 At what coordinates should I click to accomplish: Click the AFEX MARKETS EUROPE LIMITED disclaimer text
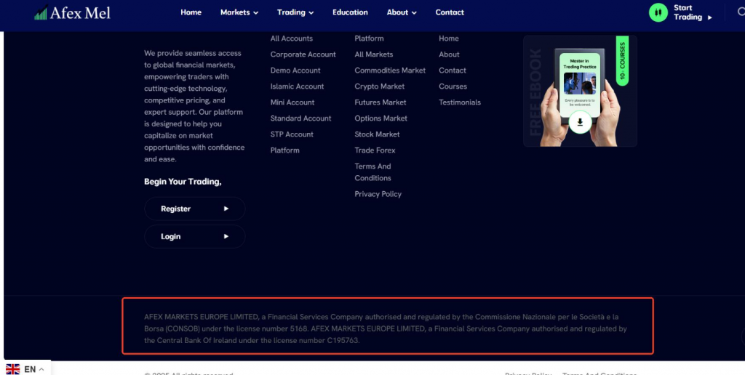point(386,328)
